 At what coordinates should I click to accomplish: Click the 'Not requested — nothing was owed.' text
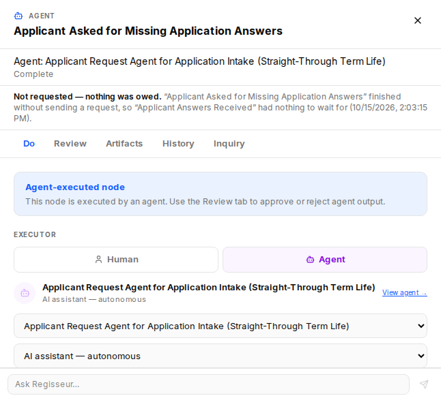pos(87,97)
